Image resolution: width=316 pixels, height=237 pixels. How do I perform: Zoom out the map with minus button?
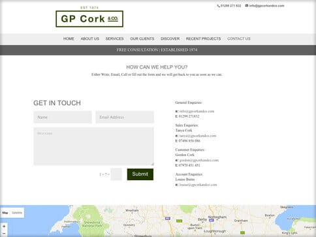point(4,233)
